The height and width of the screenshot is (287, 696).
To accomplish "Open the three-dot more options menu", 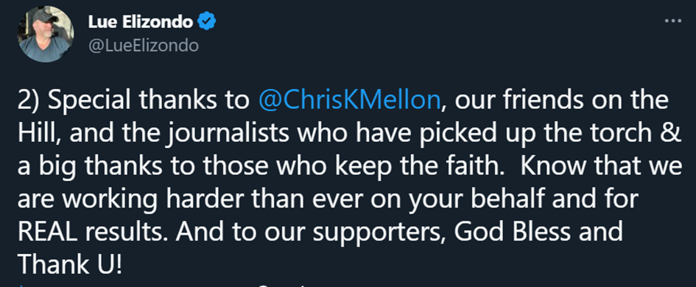I will (672, 21).
